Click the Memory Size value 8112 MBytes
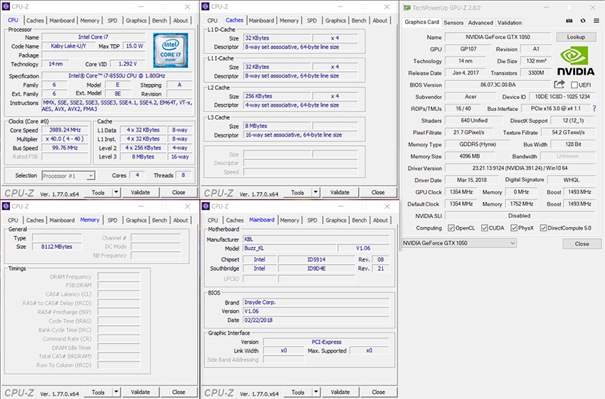 click(57, 246)
